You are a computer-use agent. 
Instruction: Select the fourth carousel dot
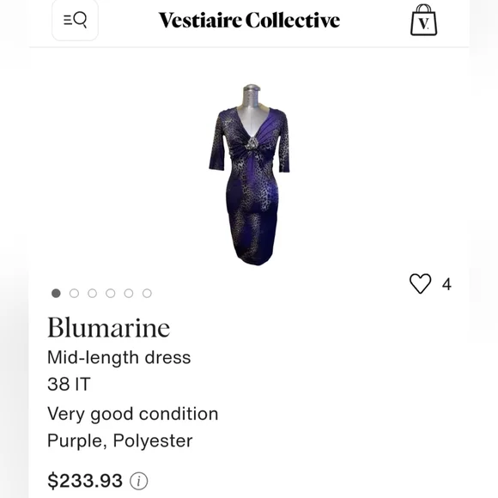tap(111, 293)
